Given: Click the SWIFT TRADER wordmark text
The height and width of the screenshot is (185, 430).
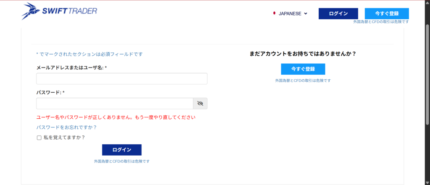Looking at the screenshot, I should pos(69,11).
